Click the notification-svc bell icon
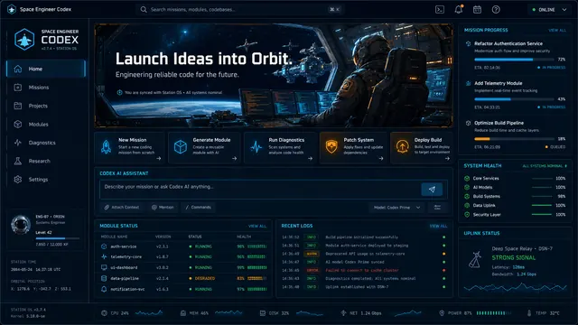This screenshot has height=325, width=578. pos(104,289)
